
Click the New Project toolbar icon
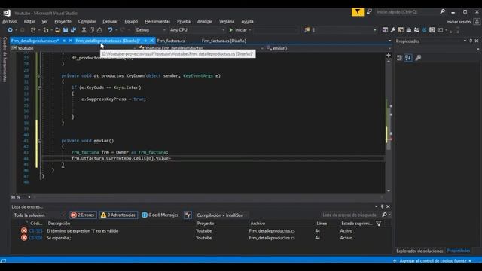(33, 30)
